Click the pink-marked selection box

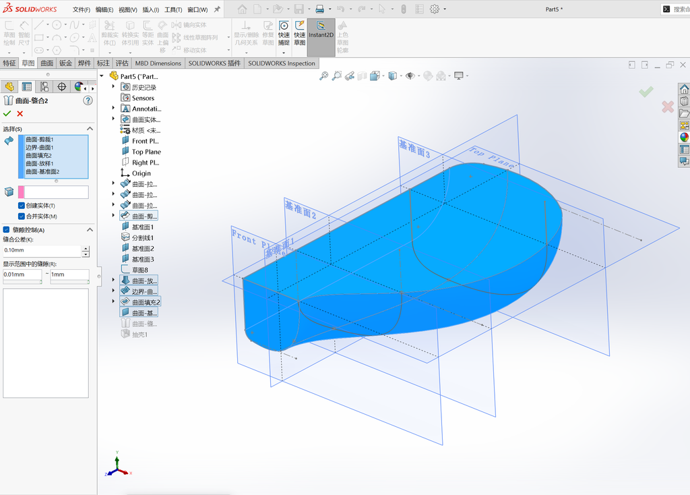click(x=56, y=192)
